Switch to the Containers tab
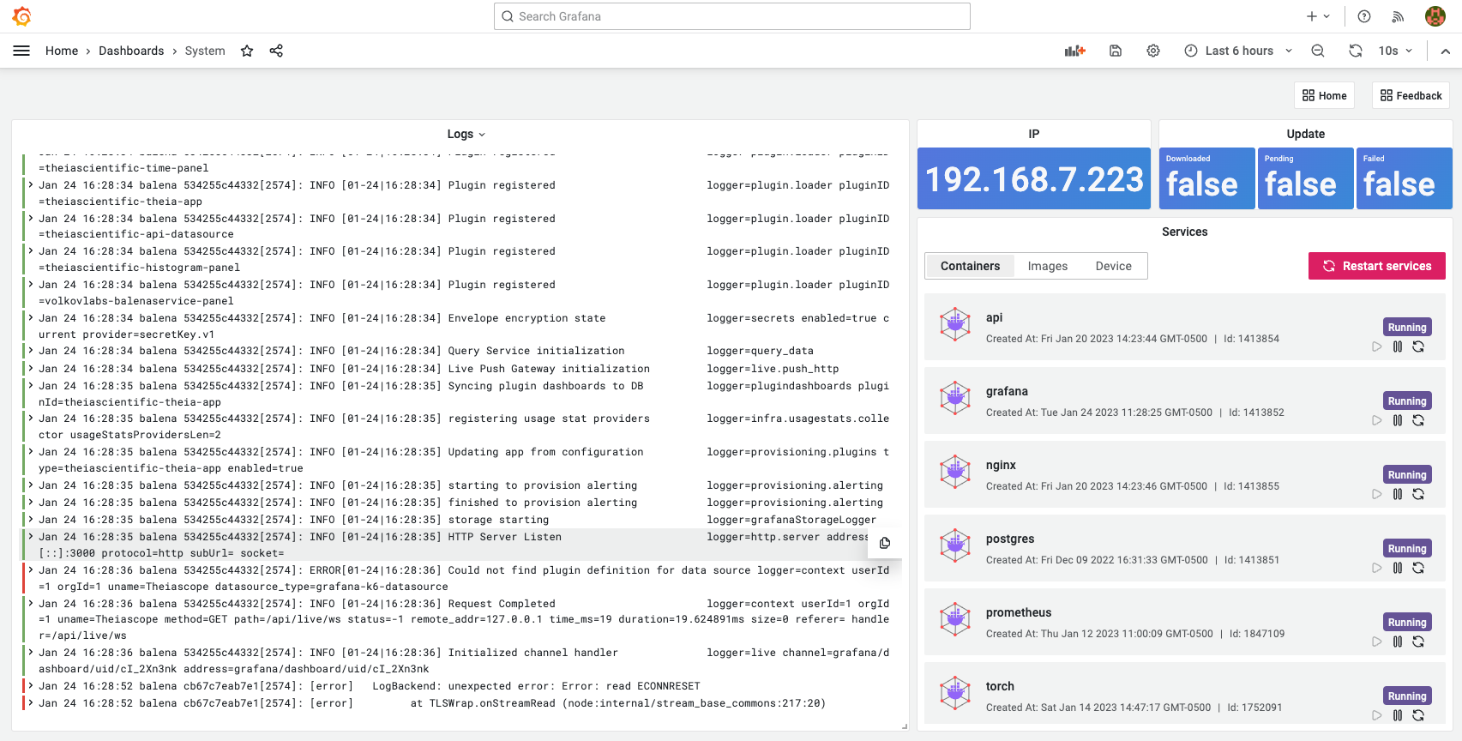The image size is (1462, 741). click(x=970, y=266)
